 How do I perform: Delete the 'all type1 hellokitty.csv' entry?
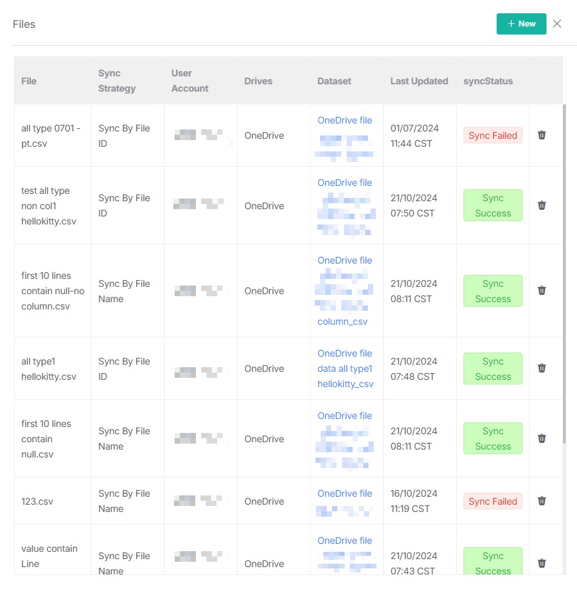[542, 369]
